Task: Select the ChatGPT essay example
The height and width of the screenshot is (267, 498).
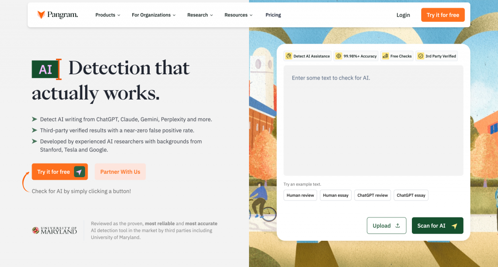Action: [x=411, y=195]
